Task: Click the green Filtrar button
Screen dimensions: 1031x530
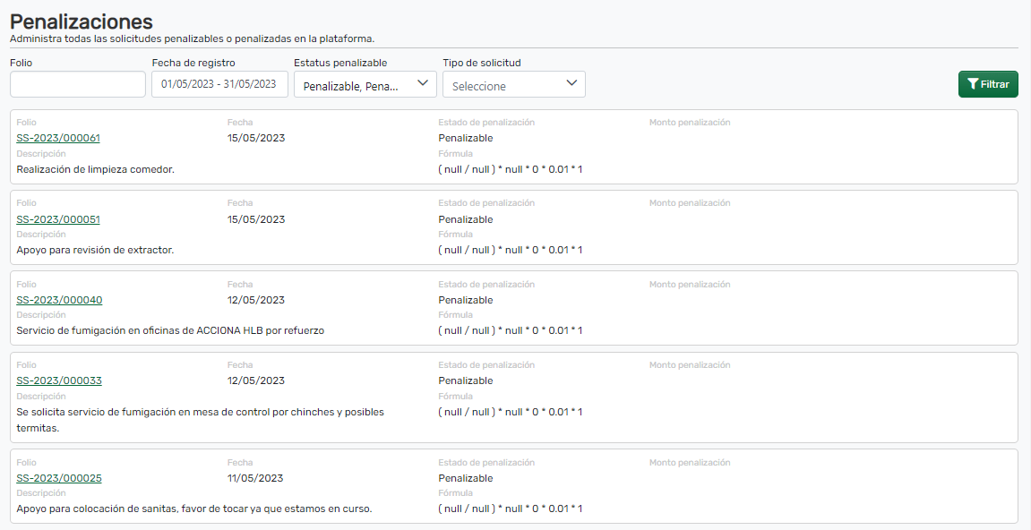Action: pyautogui.click(x=988, y=84)
